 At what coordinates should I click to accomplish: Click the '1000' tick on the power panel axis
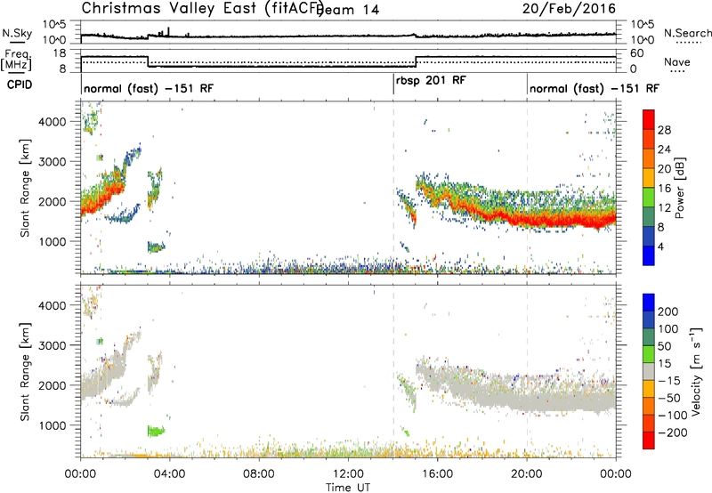[x=53, y=241]
